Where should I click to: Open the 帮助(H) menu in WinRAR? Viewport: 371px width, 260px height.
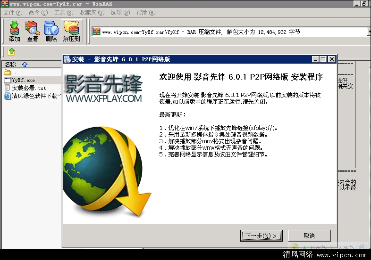coord(146,13)
